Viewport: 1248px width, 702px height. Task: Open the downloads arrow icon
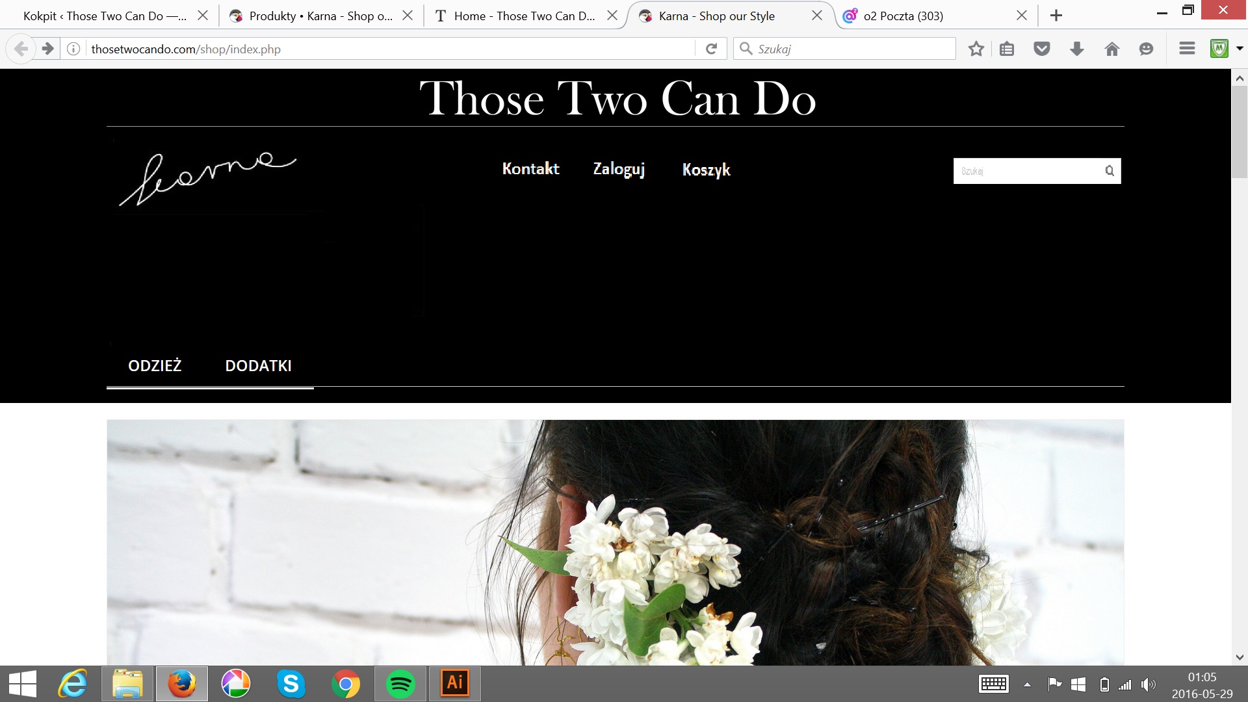[x=1077, y=49]
